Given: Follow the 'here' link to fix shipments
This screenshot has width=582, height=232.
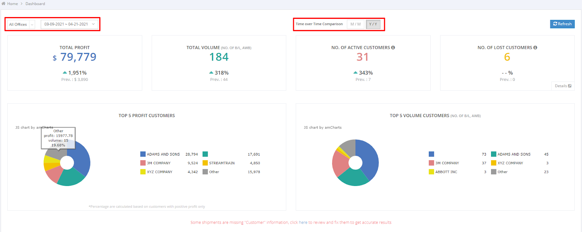Looking at the screenshot, I should (x=303, y=223).
